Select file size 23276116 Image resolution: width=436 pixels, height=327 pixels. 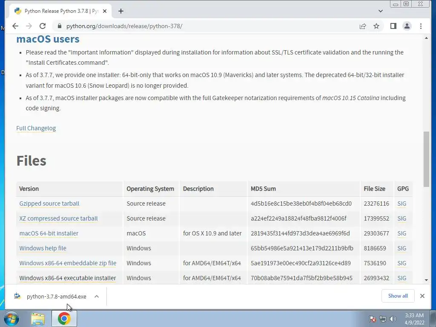pos(376,204)
